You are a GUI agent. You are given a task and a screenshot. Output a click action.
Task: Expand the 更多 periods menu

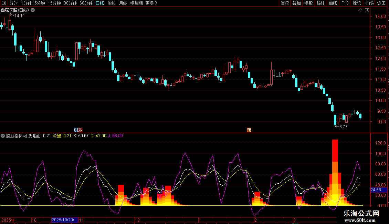[151, 3]
